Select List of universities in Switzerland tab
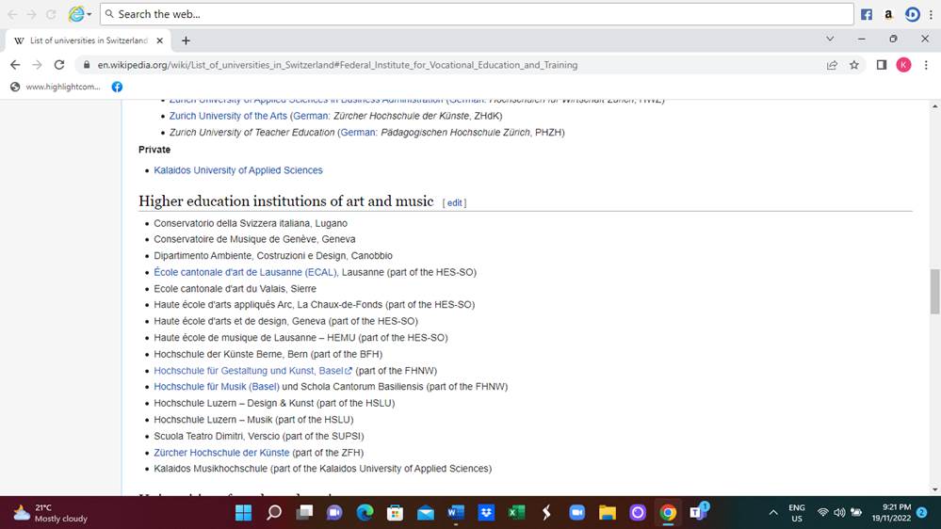This screenshot has width=941, height=529. pyautogui.click(x=89, y=40)
